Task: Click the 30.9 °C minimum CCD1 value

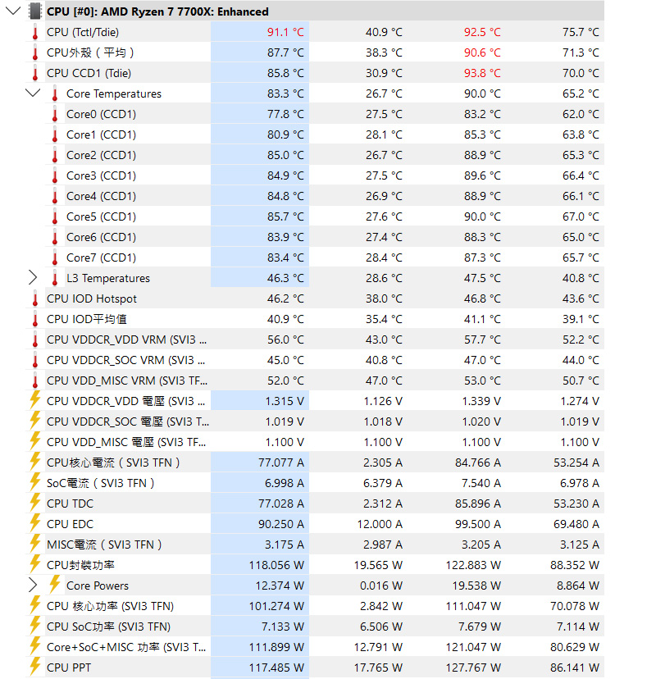Action: (x=384, y=73)
